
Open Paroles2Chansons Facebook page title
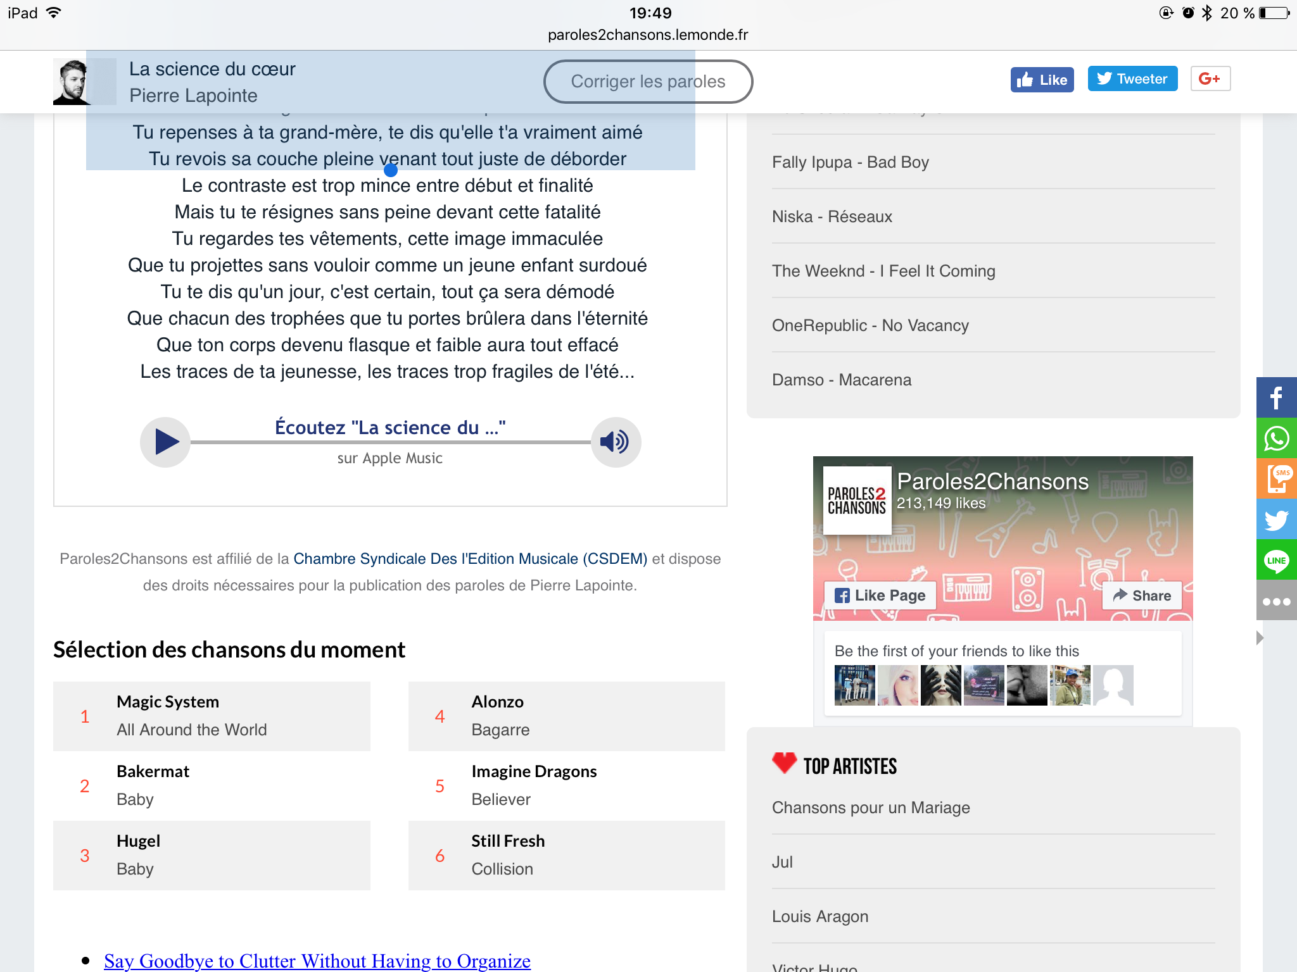992,482
